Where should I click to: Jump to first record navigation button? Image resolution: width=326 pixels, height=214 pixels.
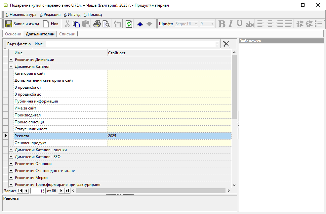[20, 191]
